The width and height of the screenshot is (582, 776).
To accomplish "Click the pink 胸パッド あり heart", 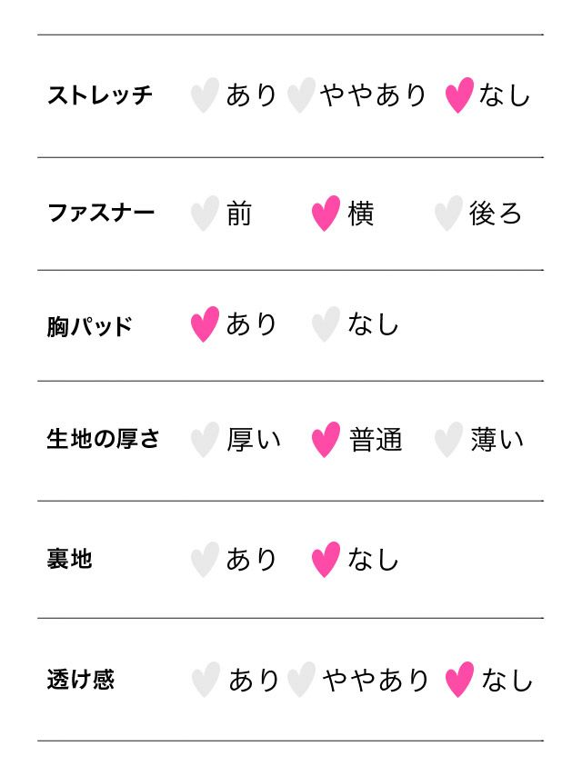I will pos(205,324).
